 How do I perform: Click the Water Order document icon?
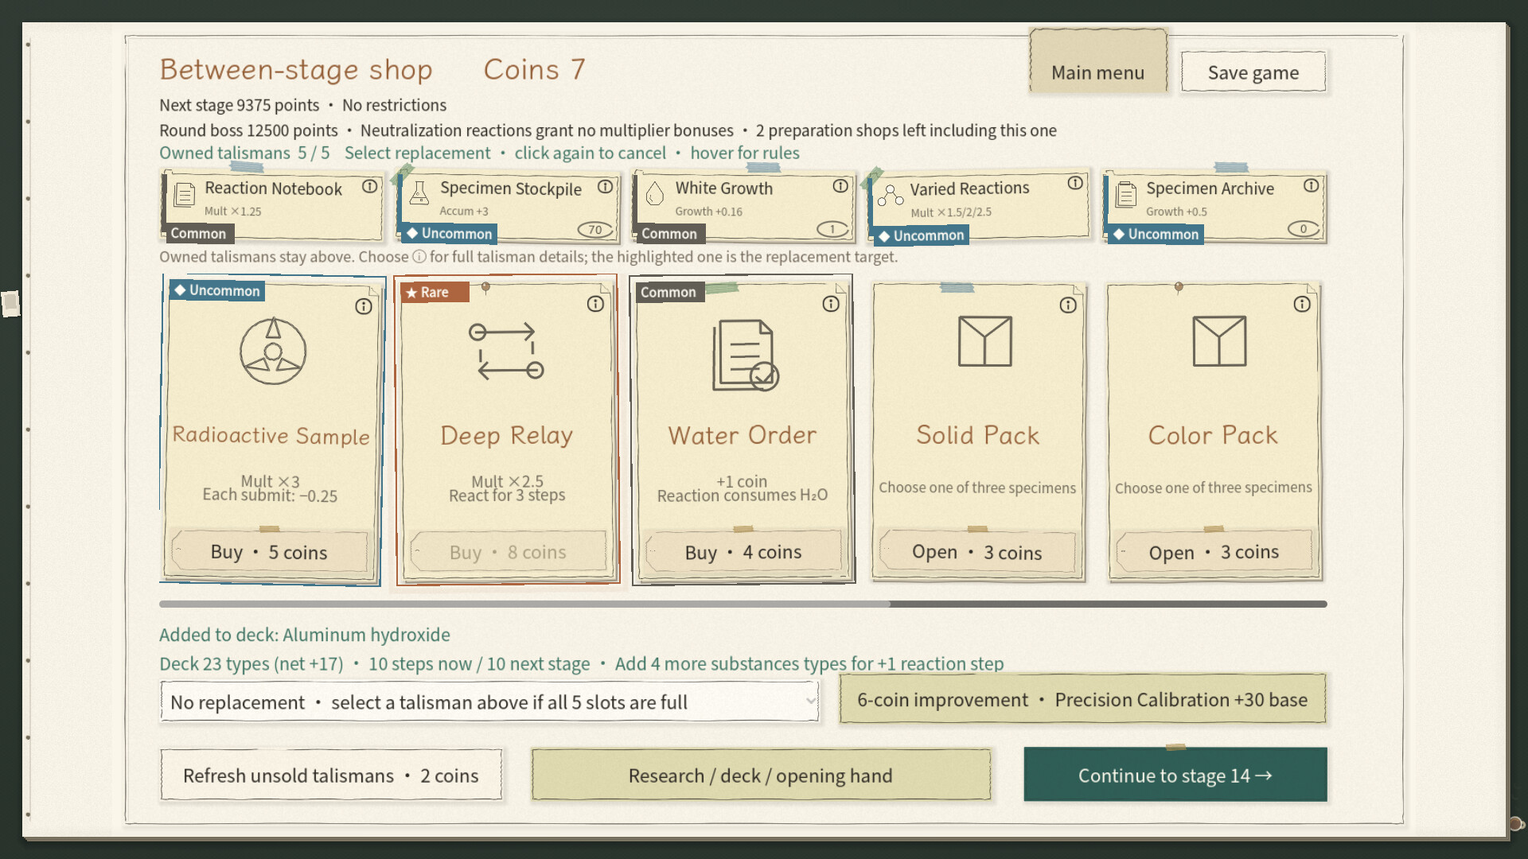[745, 356]
